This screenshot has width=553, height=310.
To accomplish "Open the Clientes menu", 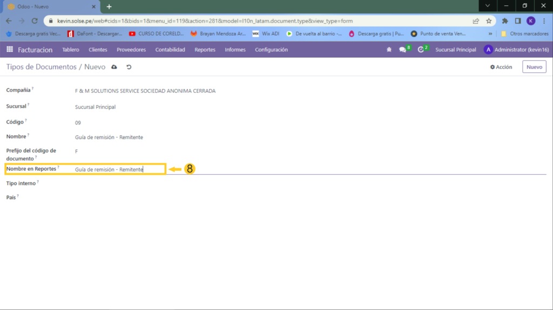I will coord(98,50).
